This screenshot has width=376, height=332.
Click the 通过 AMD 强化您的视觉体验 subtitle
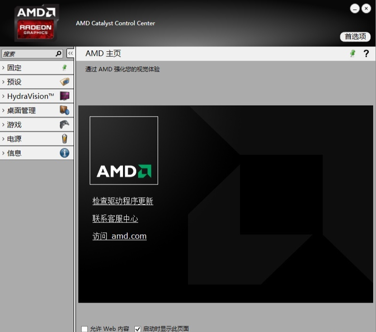[122, 69]
